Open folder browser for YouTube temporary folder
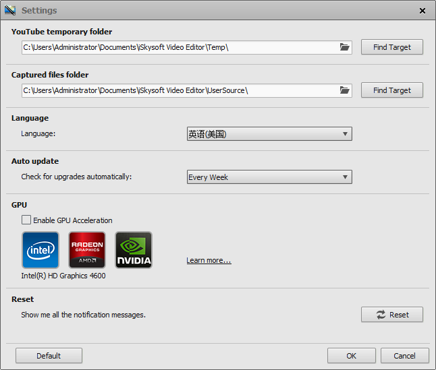Image resolution: width=436 pixels, height=370 pixels. pos(344,47)
